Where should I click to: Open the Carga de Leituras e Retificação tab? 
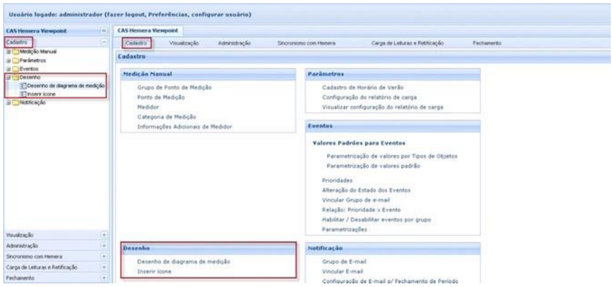(x=408, y=43)
